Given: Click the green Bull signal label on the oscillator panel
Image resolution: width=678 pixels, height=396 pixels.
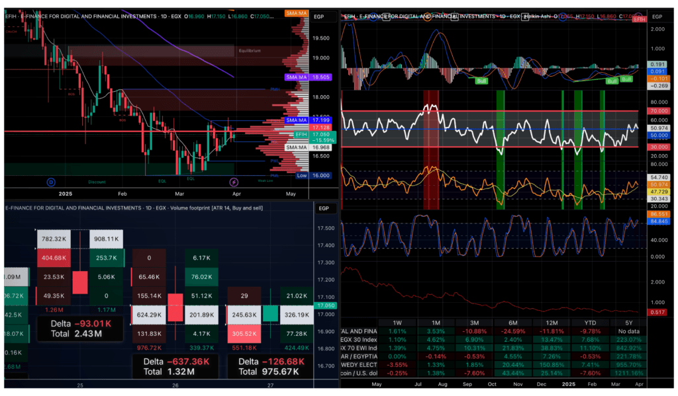Looking at the screenshot, I should 481,81.
